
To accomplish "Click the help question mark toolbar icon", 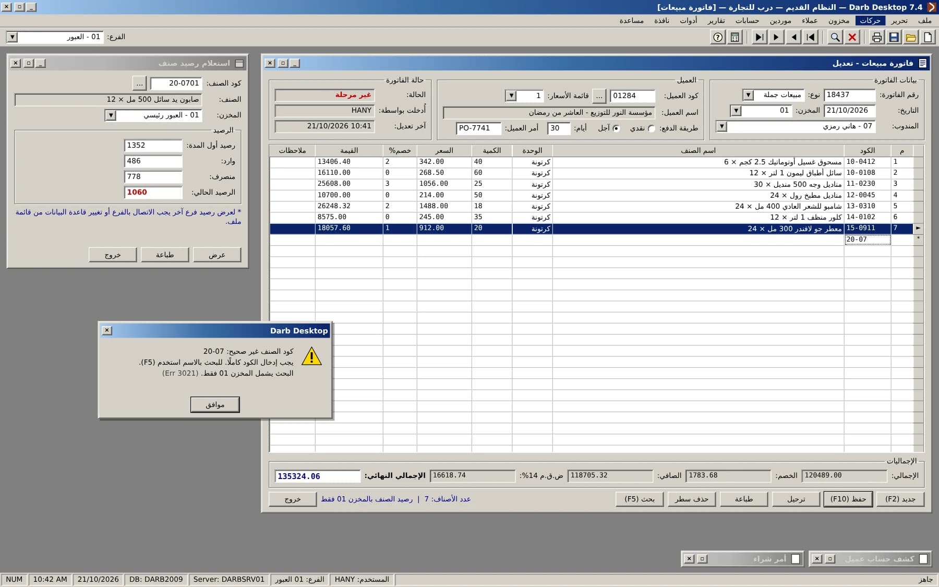I will (718, 37).
